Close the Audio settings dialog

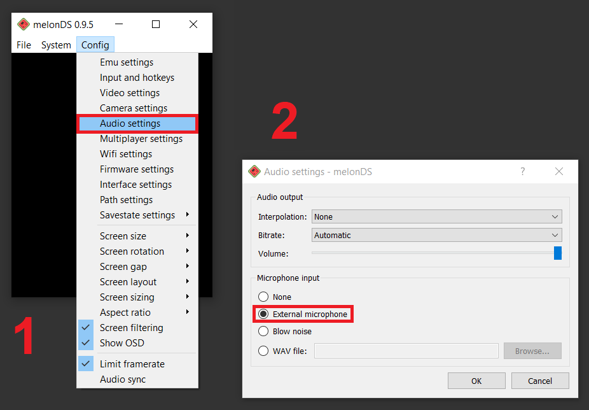(558, 171)
